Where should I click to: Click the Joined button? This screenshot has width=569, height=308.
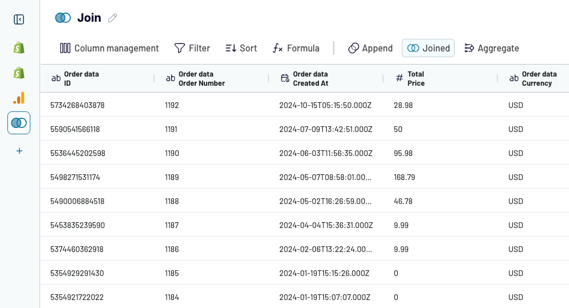point(428,48)
